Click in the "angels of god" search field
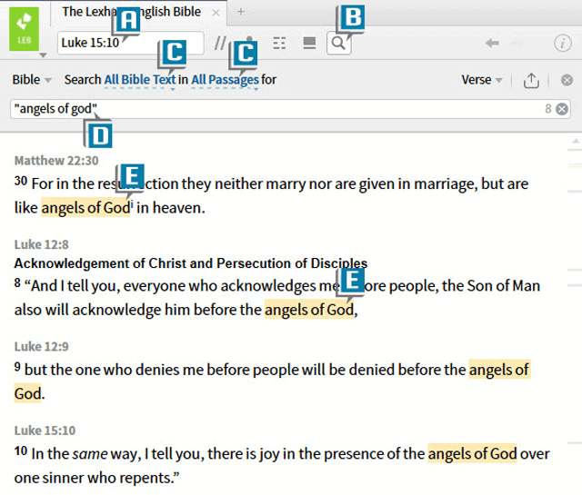The image size is (582, 495). (x=273, y=109)
